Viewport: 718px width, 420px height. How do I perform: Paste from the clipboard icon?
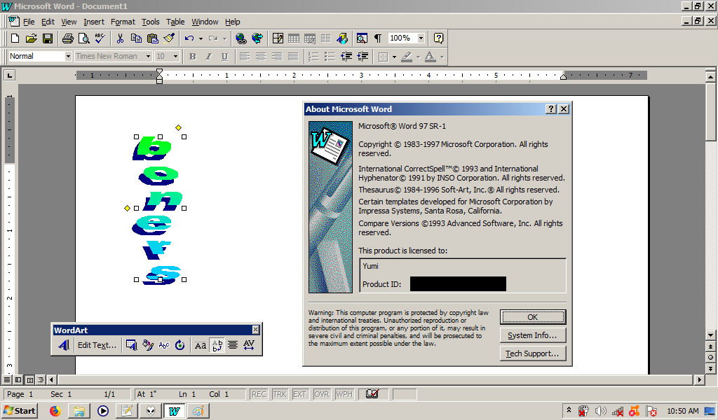[x=152, y=38]
